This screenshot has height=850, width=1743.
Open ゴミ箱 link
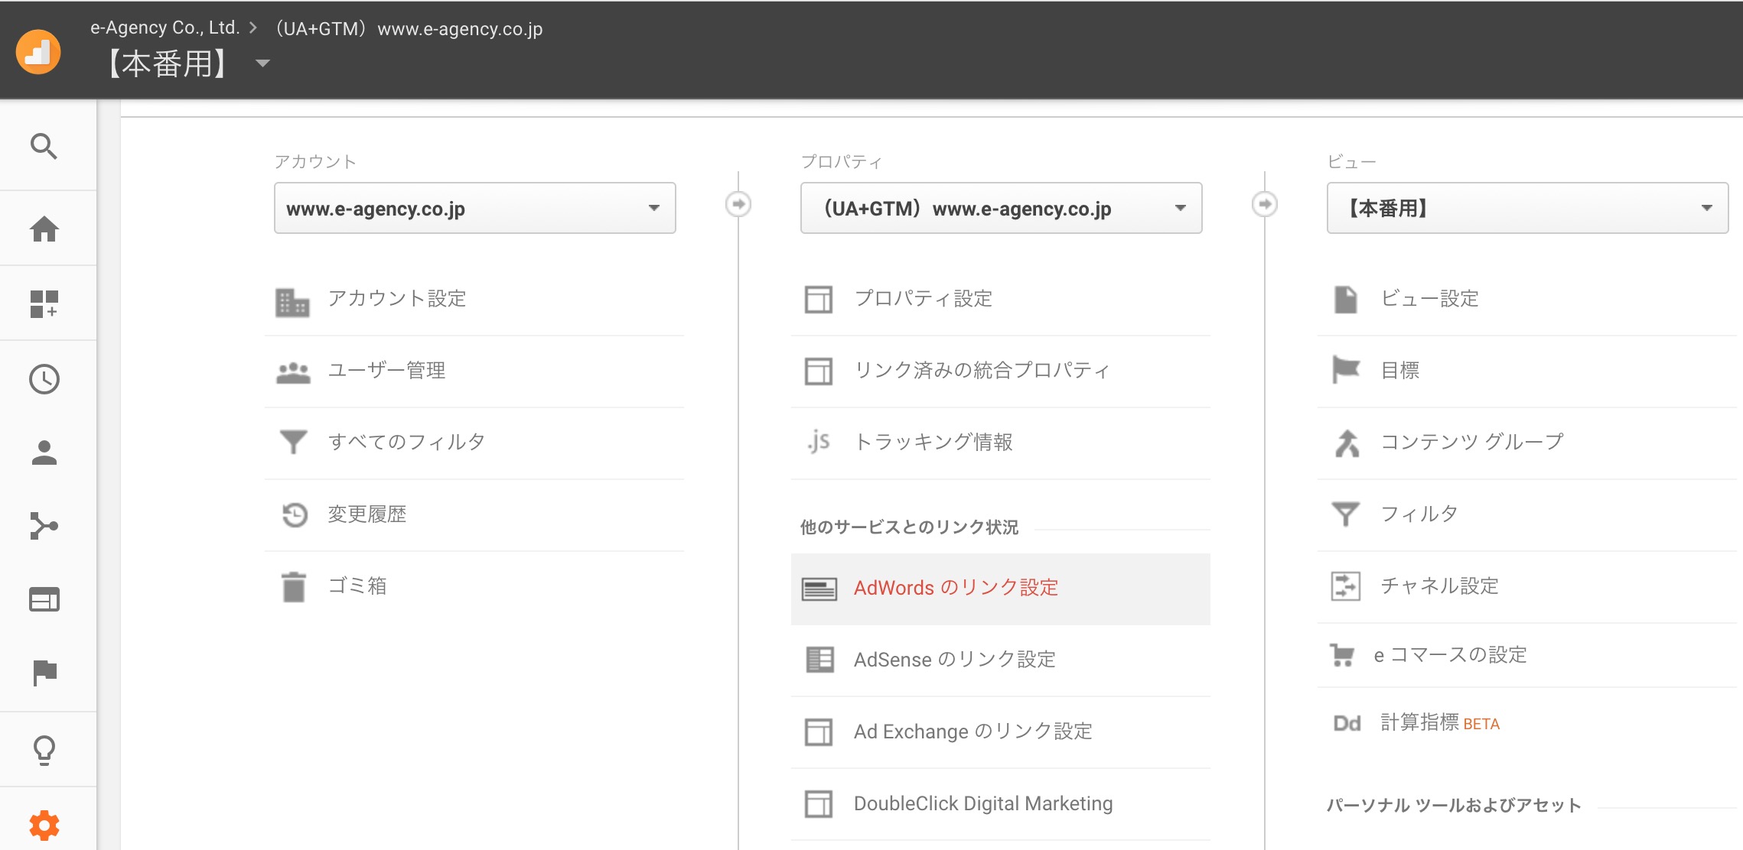coord(357,586)
